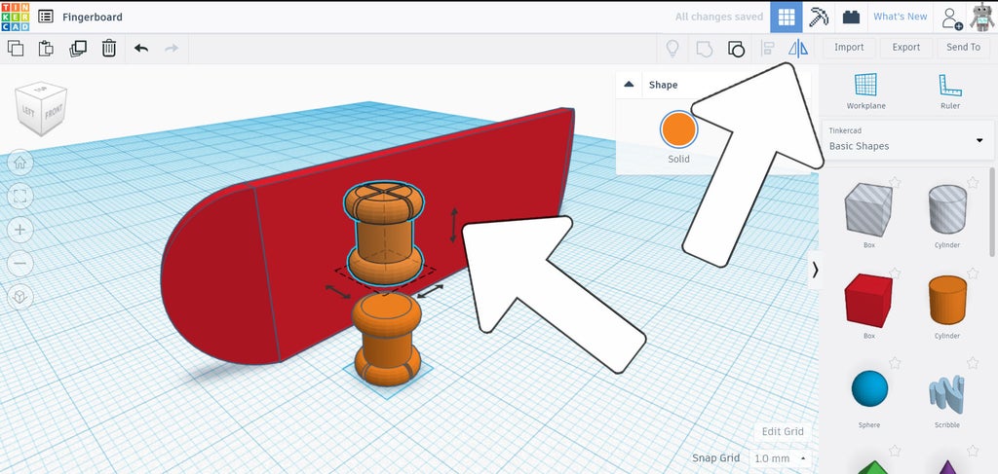Click the Align tool icon
The height and width of the screenshot is (474, 998).
(x=768, y=49)
